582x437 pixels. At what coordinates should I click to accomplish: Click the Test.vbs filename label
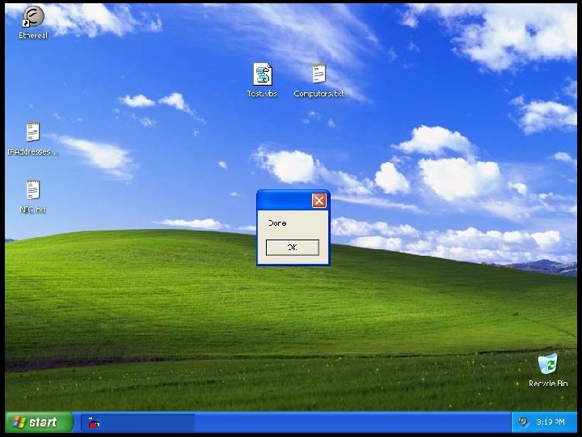click(x=262, y=94)
